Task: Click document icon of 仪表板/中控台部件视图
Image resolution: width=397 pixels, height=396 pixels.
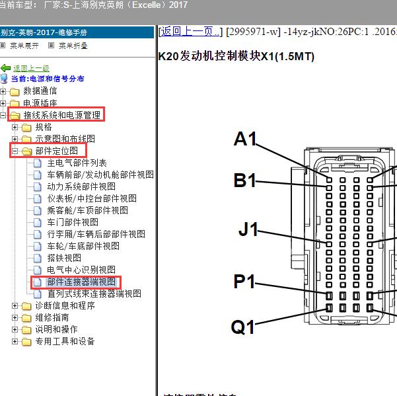Action: click(38, 199)
